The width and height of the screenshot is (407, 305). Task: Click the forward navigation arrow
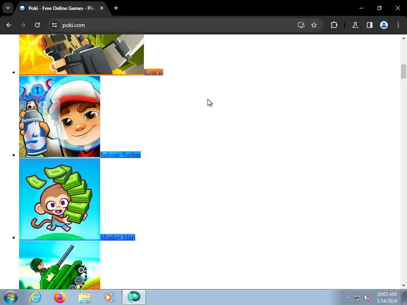point(23,25)
